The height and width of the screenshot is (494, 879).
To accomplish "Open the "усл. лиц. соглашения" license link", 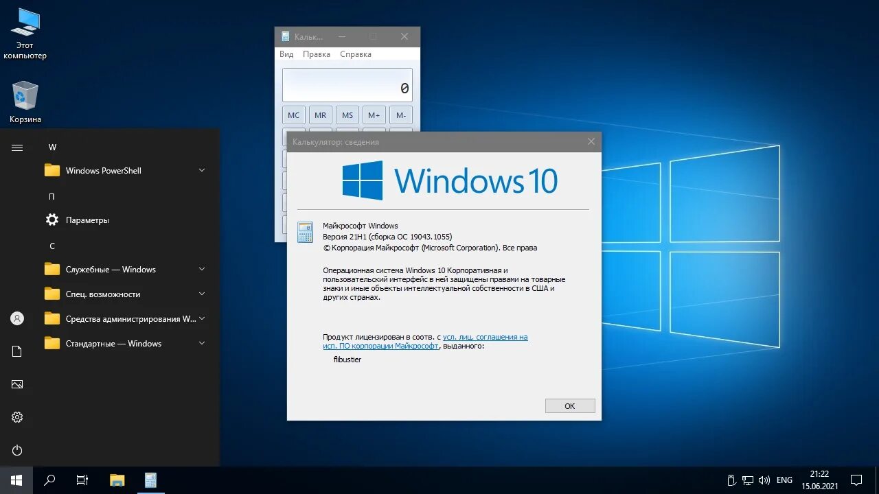I will coord(486,337).
